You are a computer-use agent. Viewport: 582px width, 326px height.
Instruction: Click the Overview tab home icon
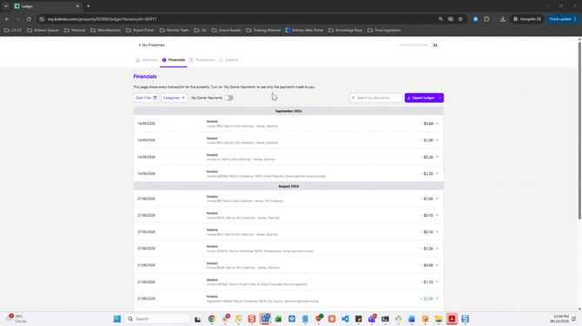(x=138, y=60)
